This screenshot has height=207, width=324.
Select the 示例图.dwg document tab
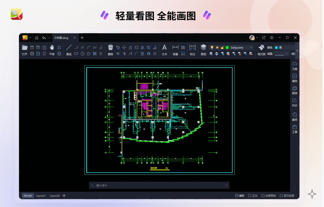pos(62,37)
